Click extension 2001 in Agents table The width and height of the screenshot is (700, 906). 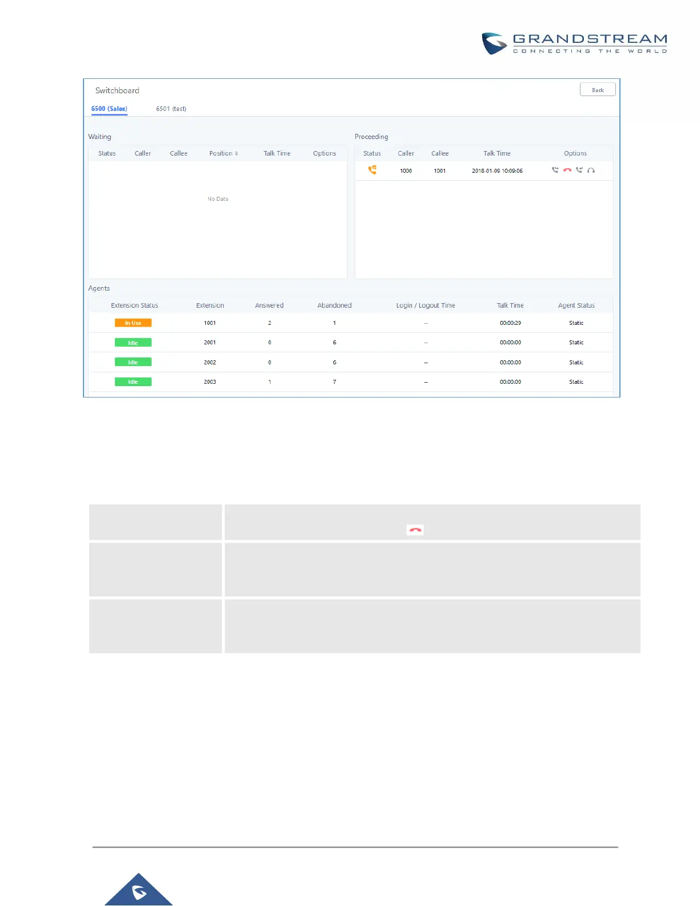point(210,343)
